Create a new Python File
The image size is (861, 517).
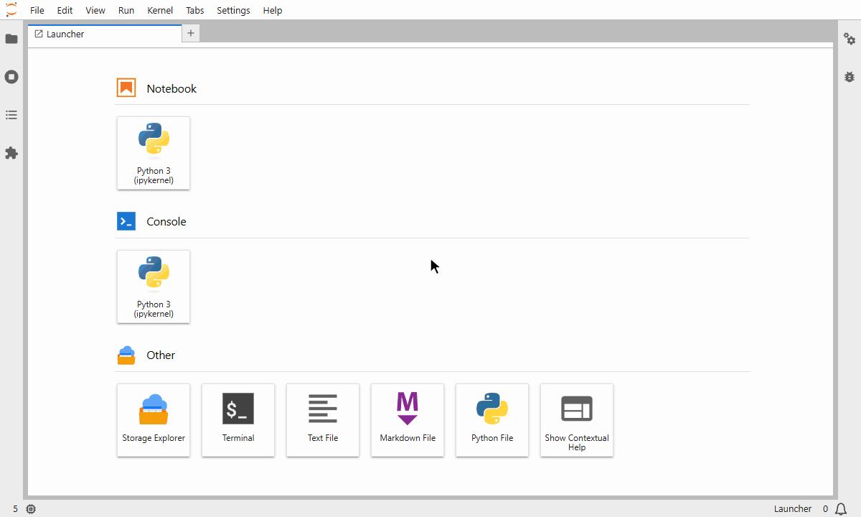492,420
